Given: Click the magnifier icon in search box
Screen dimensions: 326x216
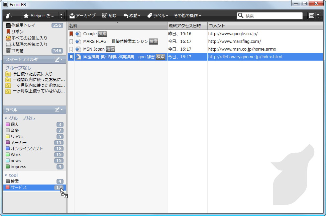Looking at the screenshot, I should 240,15.
